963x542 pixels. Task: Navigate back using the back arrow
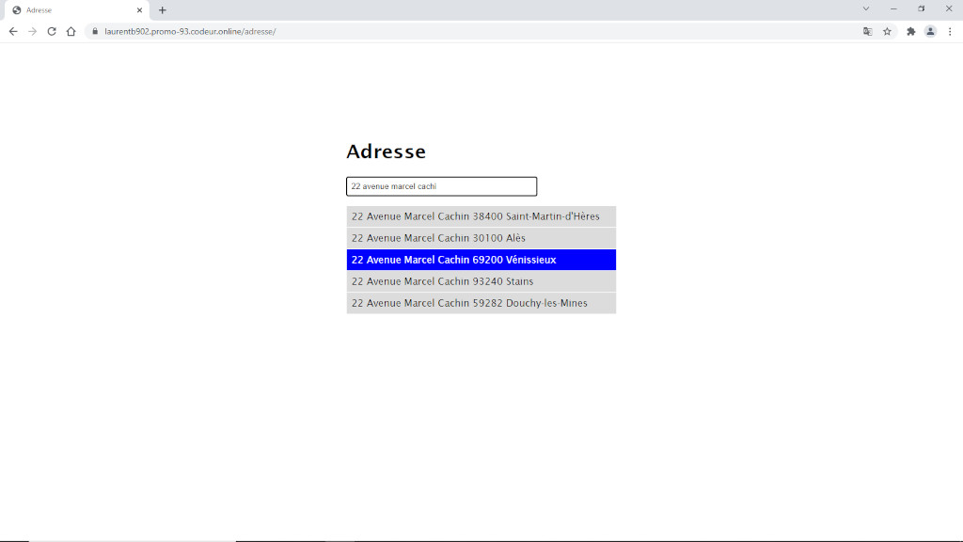tap(12, 30)
